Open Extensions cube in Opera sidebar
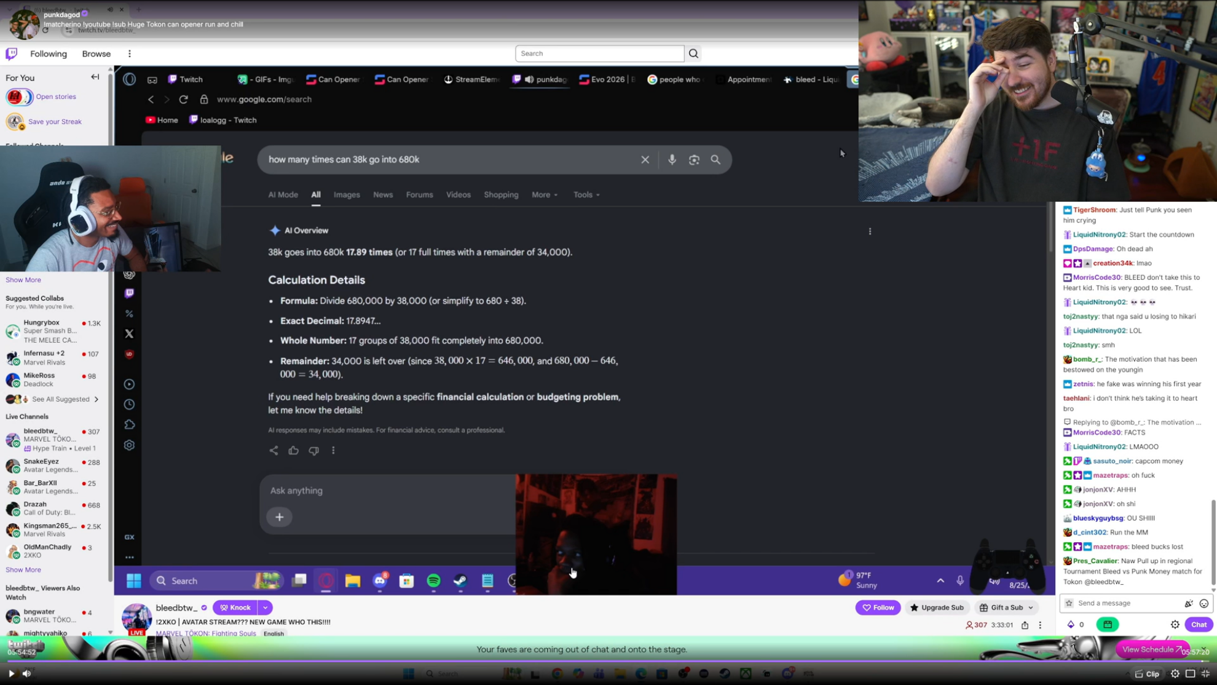Screen dimensions: 1217x685 coord(129,425)
